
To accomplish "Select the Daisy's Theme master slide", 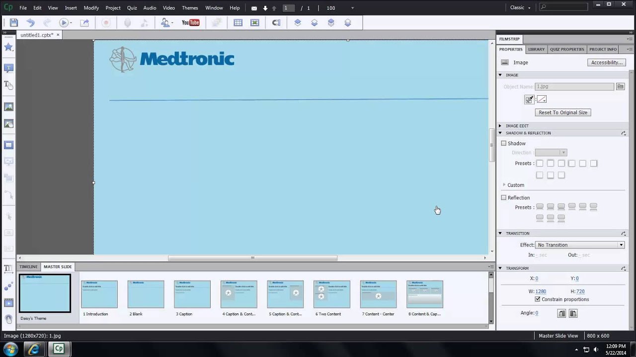I will (45, 294).
